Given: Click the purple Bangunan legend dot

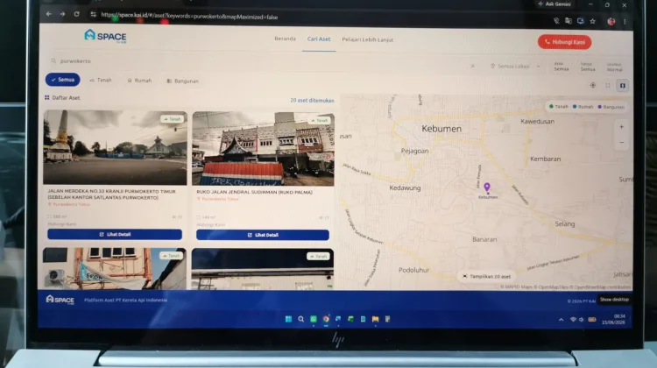Looking at the screenshot, I should pos(599,107).
